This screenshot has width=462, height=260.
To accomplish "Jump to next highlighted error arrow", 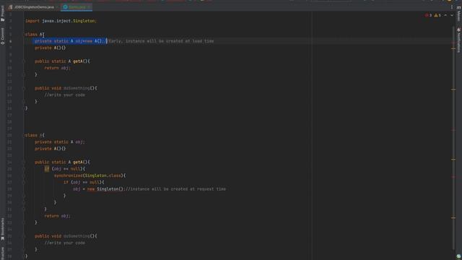I will point(452,15).
